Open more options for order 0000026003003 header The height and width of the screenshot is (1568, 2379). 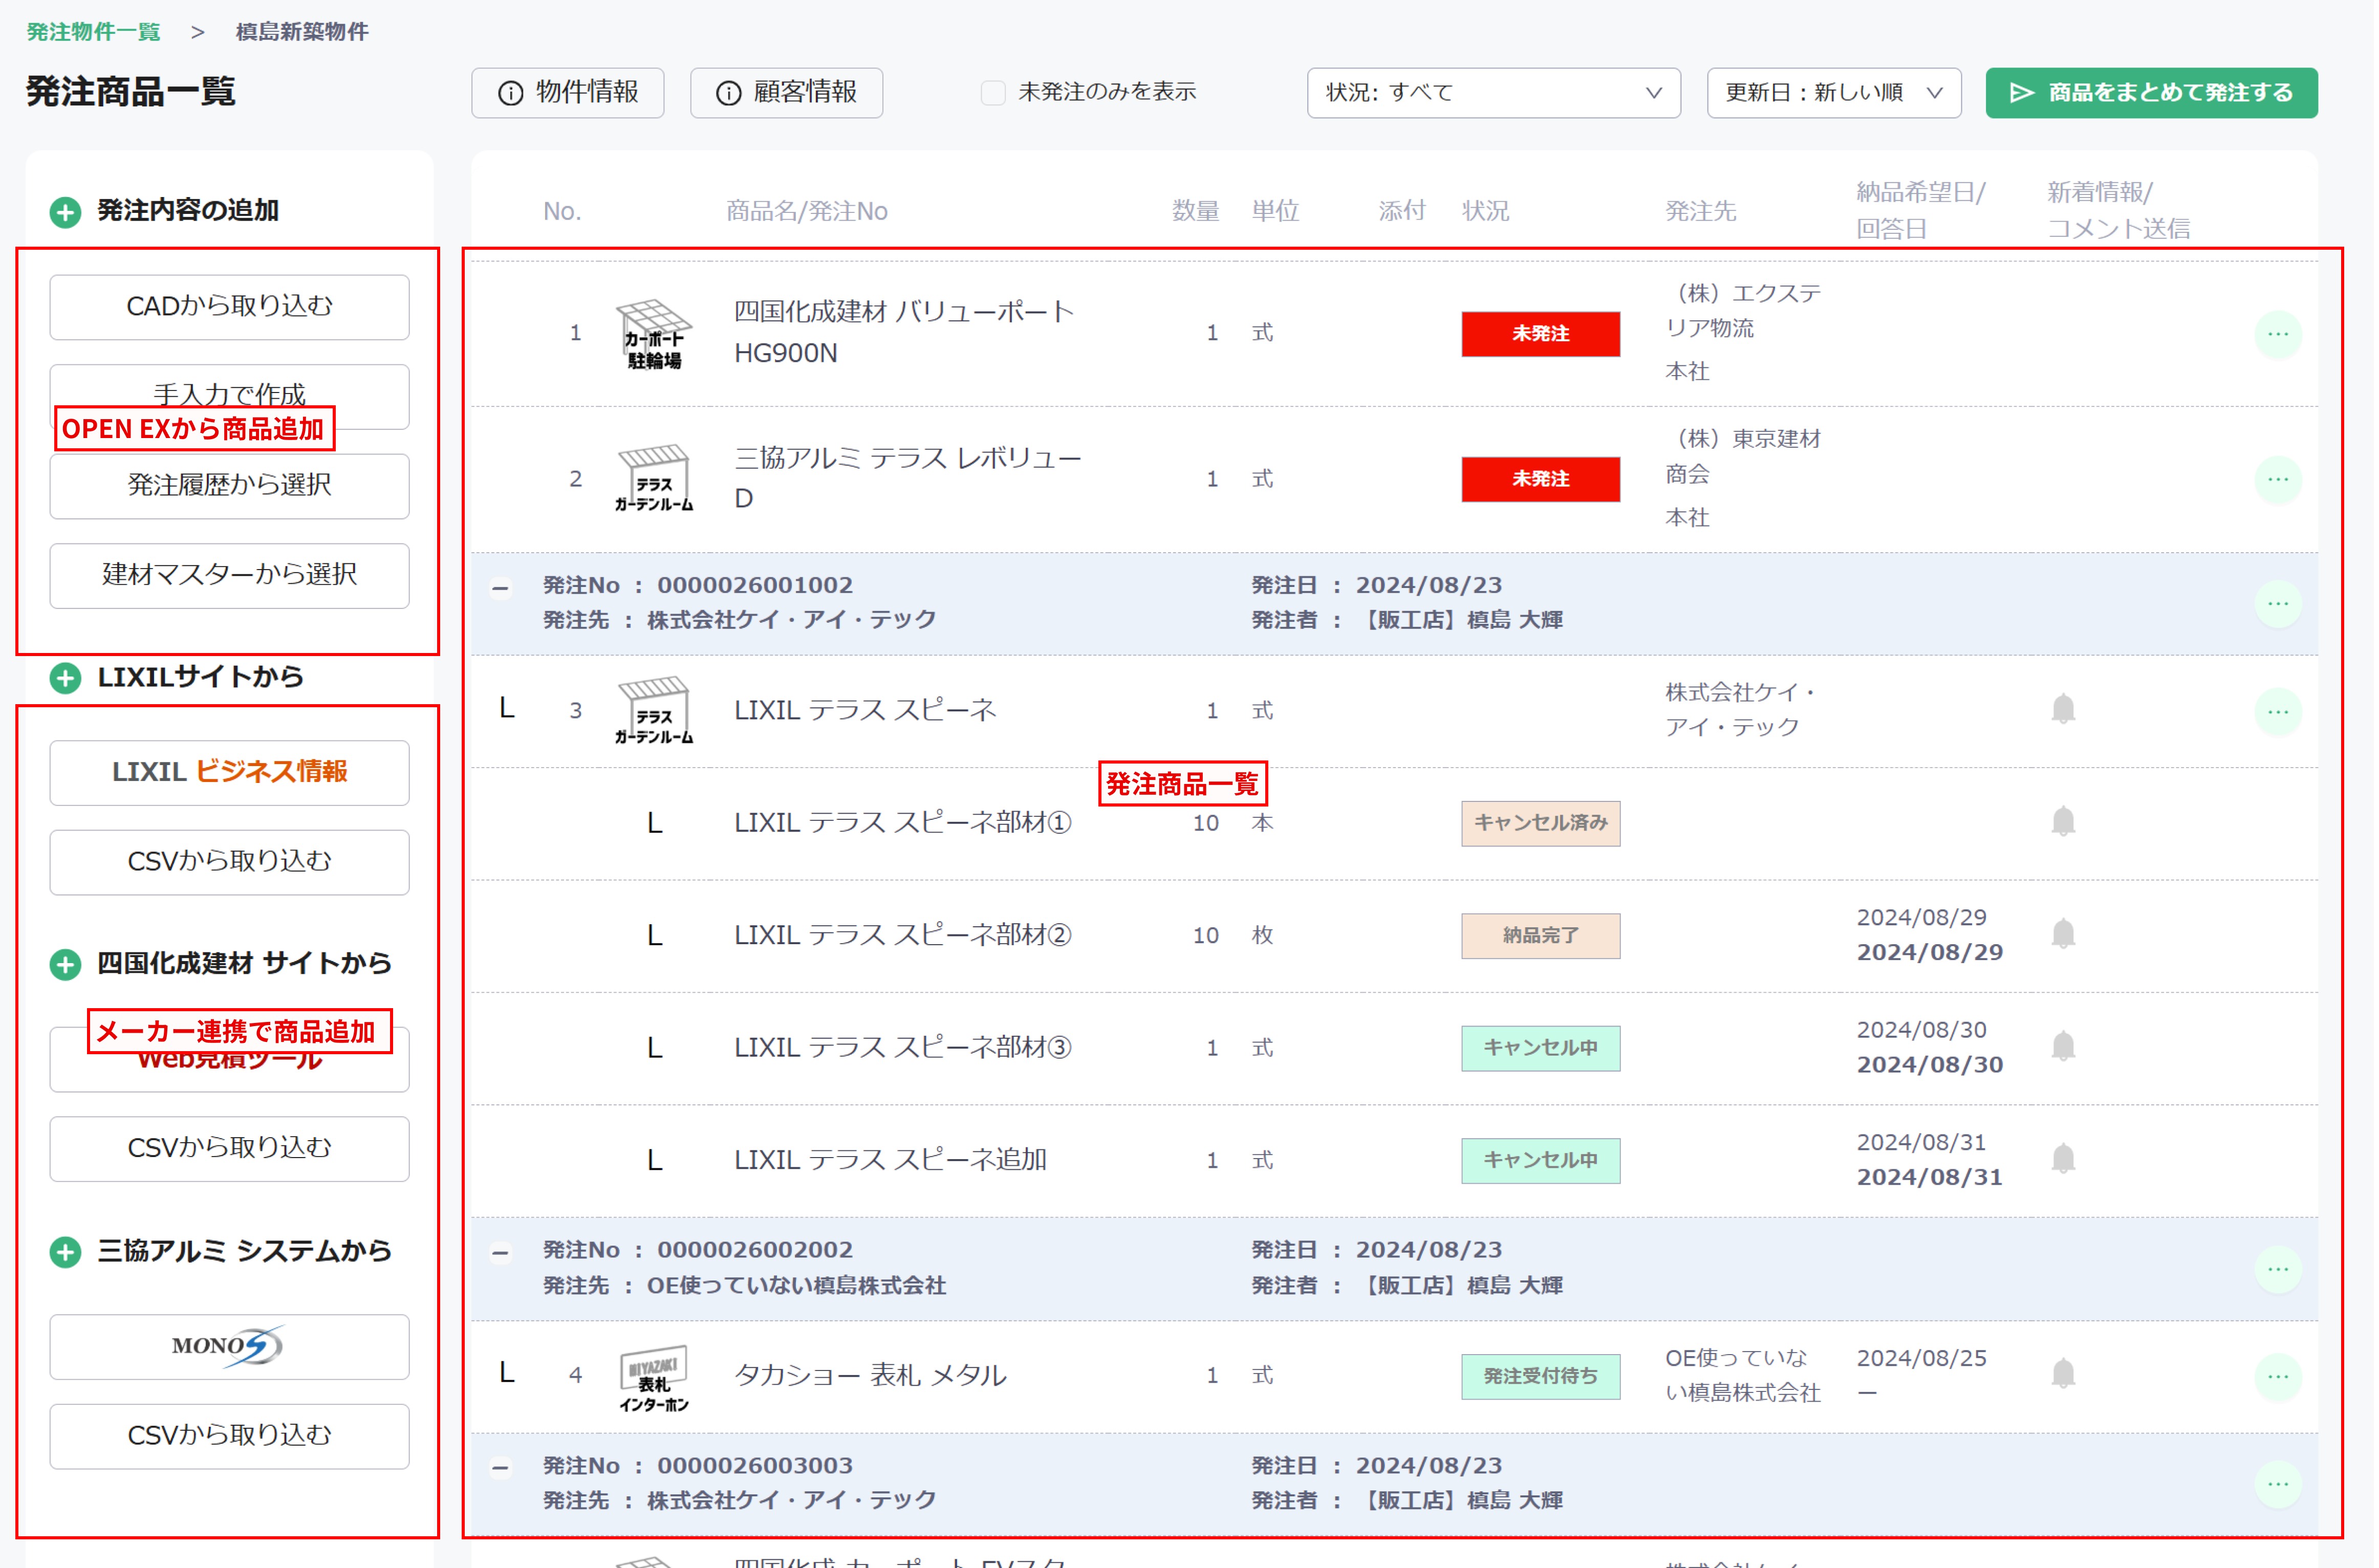pos(2277,1484)
